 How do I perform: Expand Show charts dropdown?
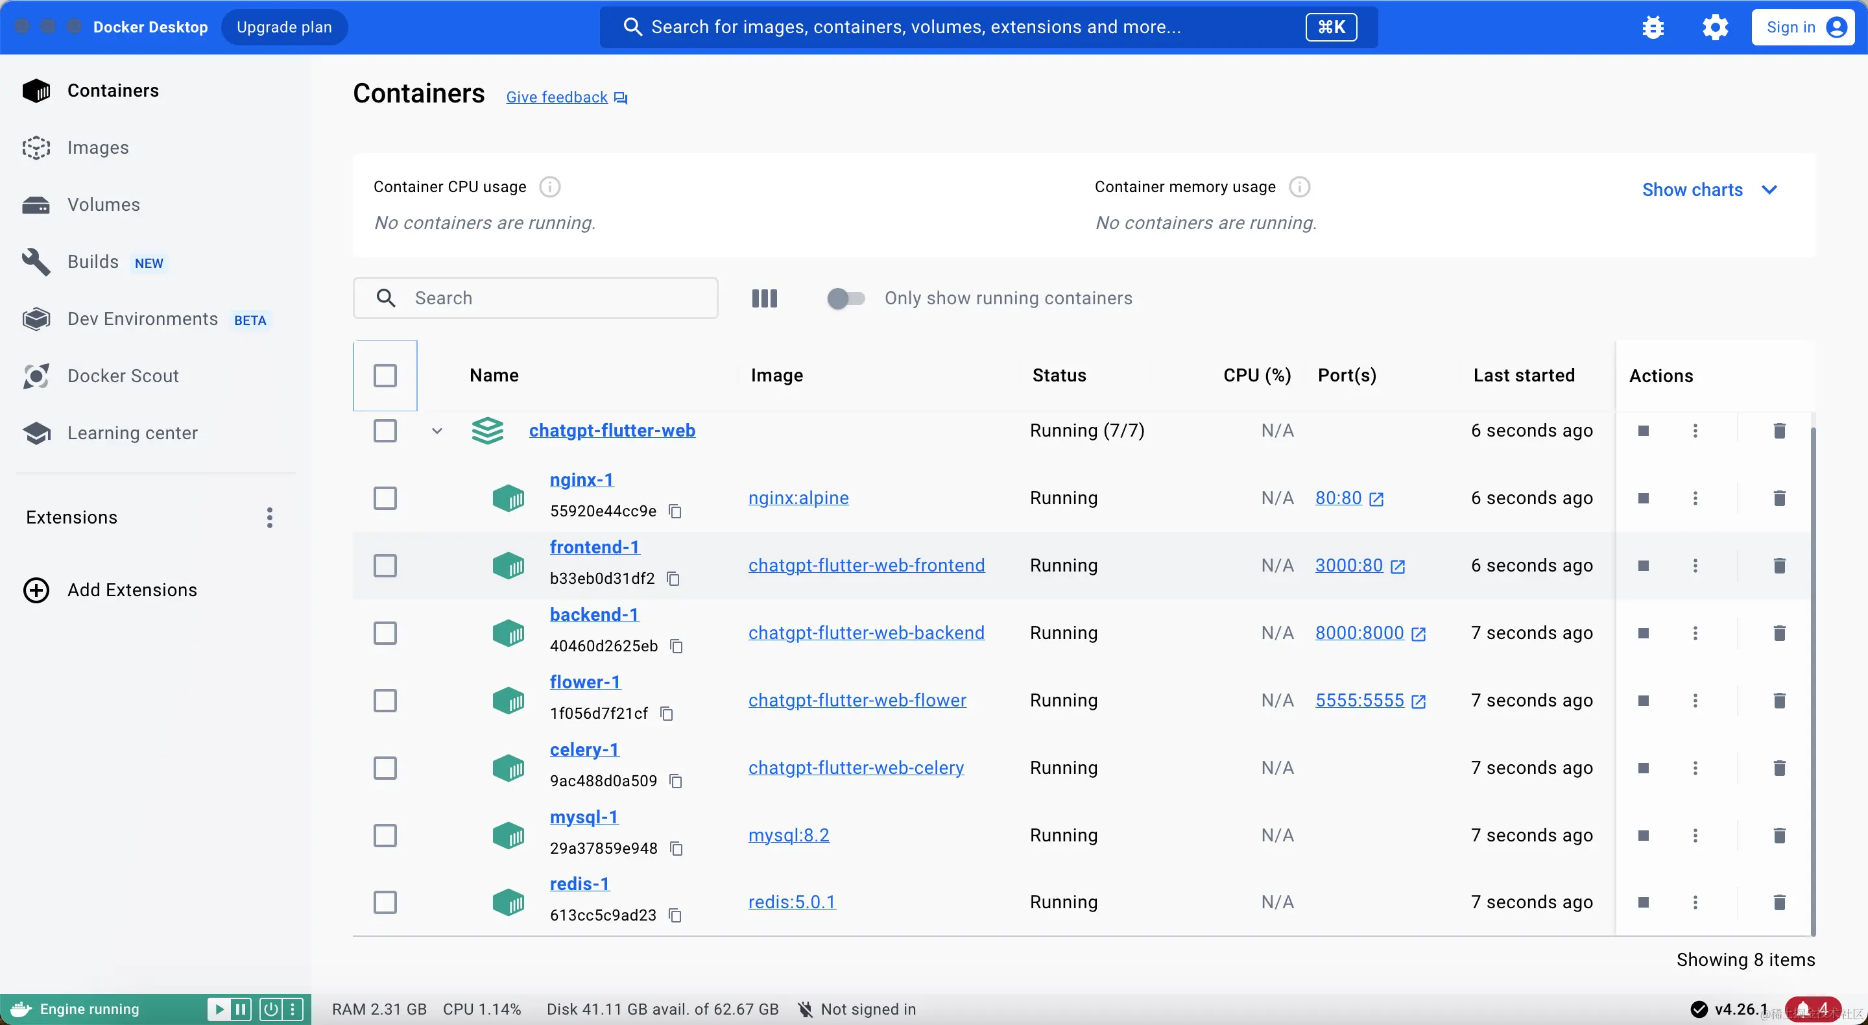1709,190
